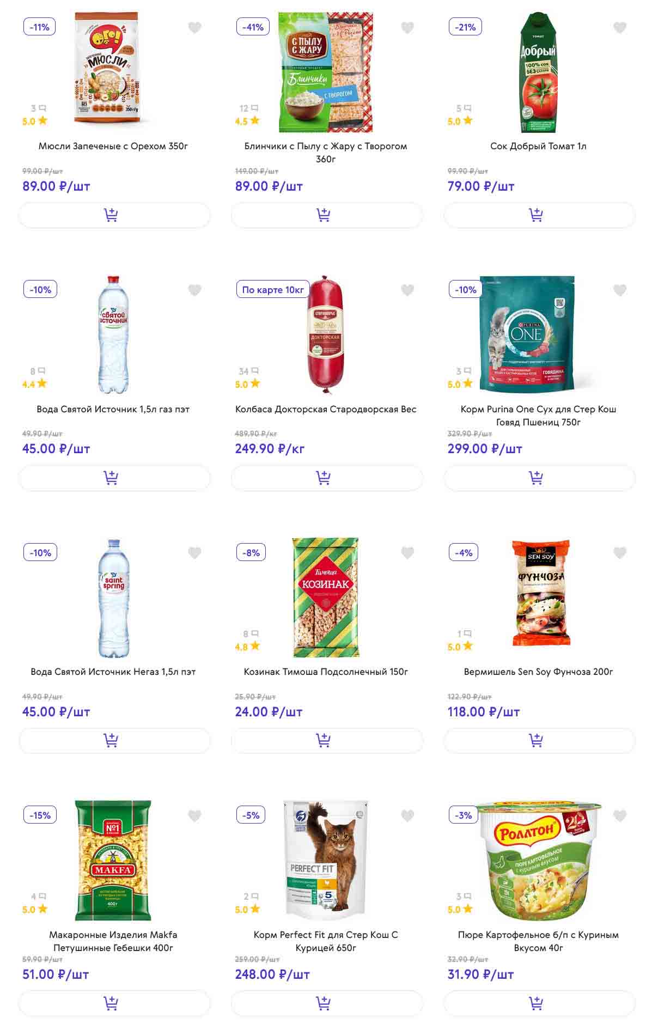View reviews count for Колбаса Докторская
This screenshot has width=652, height=1036.
[248, 371]
